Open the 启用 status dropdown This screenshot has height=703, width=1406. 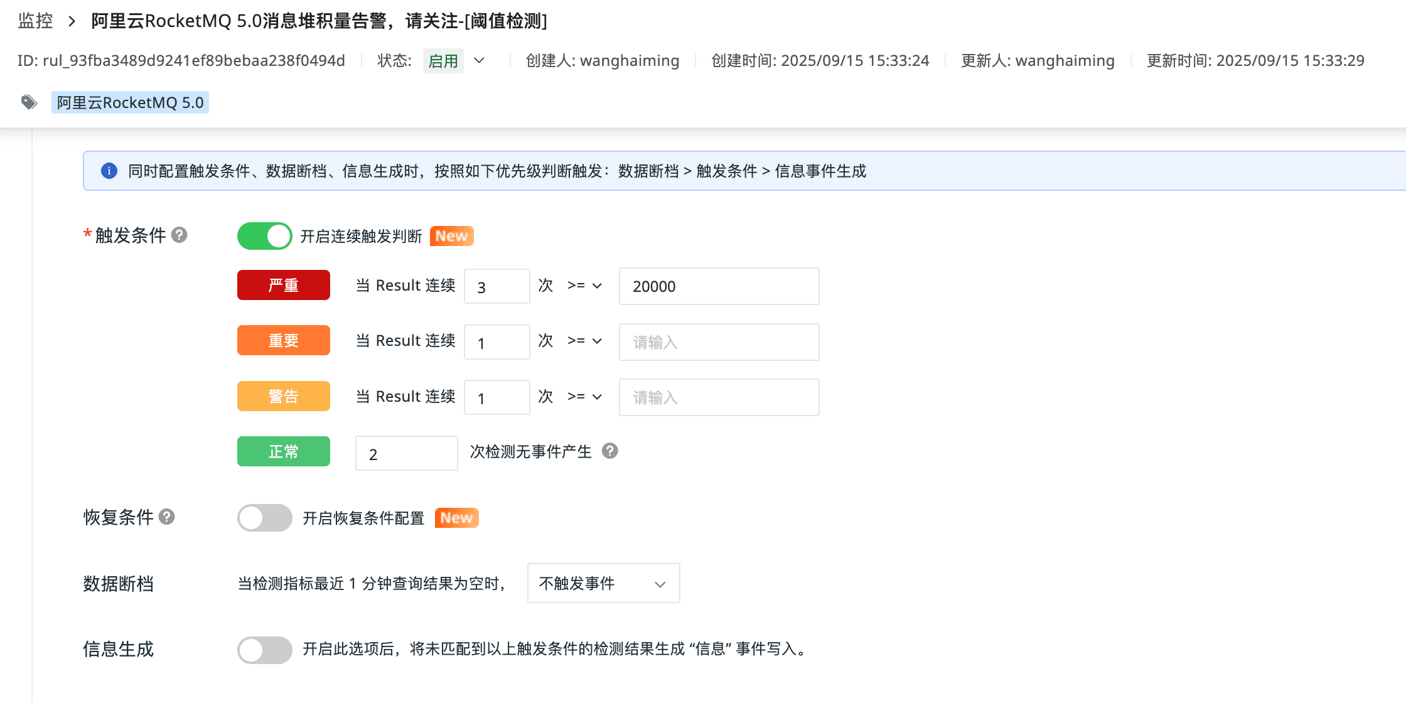(x=479, y=60)
